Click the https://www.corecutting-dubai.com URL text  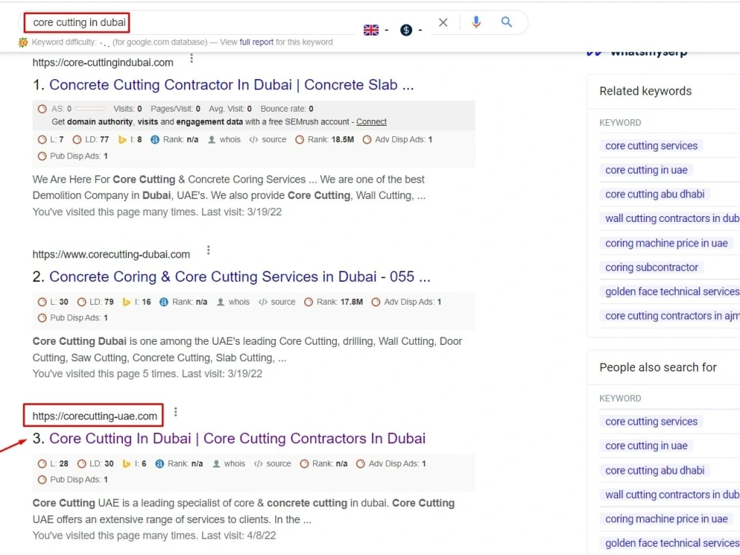pos(112,255)
